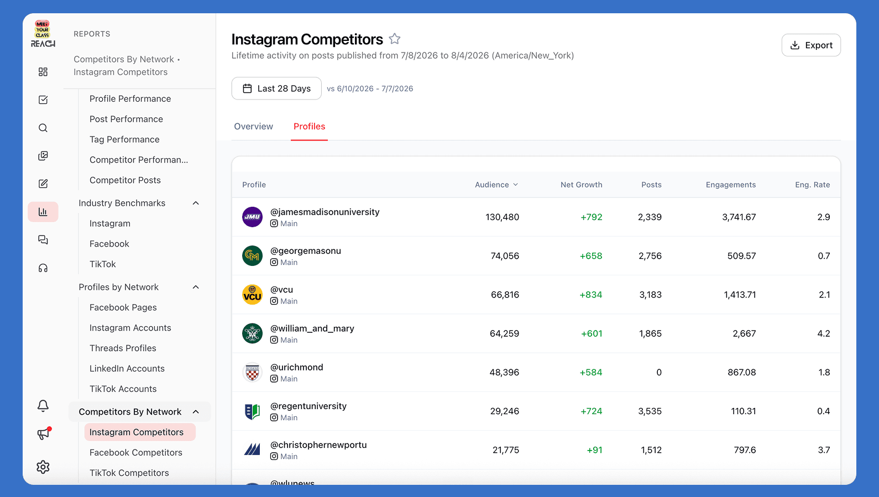Open the @christophernewportu profile name
This screenshot has height=497, width=879.
(318, 444)
